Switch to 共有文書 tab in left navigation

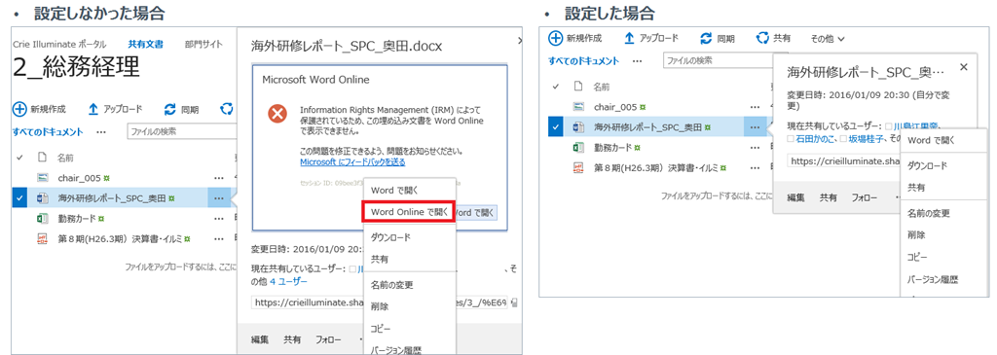pyautogui.click(x=146, y=45)
